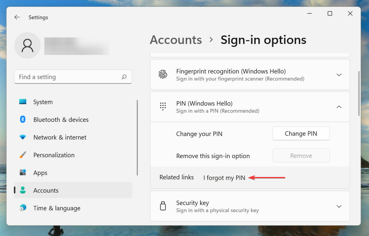Click the Change PIN button
Screen dimensions: 369x236
[301, 134]
